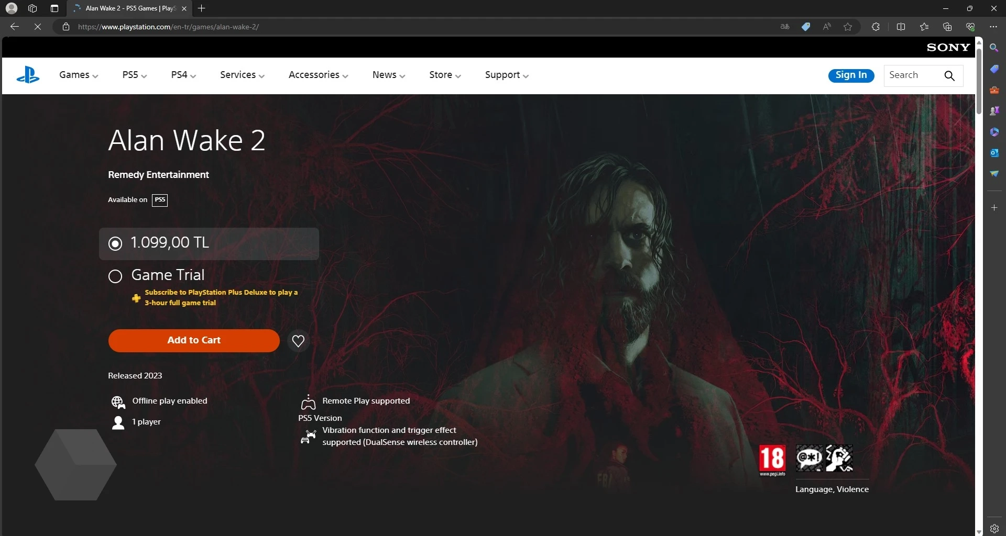
Task: Open Edge sidebar tools briefcase icon
Action: point(994,90)
